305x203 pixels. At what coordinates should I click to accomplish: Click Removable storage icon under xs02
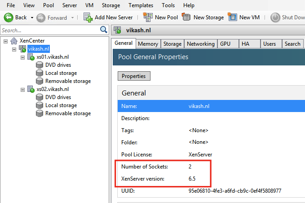40,113
